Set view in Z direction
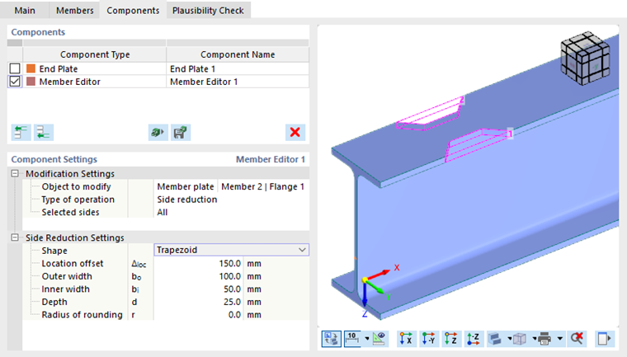This screenshot has height=357, width=627. (450, 339)
